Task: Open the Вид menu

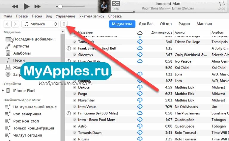Action: [49, 16]
